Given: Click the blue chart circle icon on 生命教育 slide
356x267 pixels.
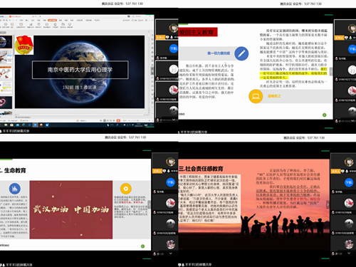Looking at the screenshot, I should click(x=15, y=189).
